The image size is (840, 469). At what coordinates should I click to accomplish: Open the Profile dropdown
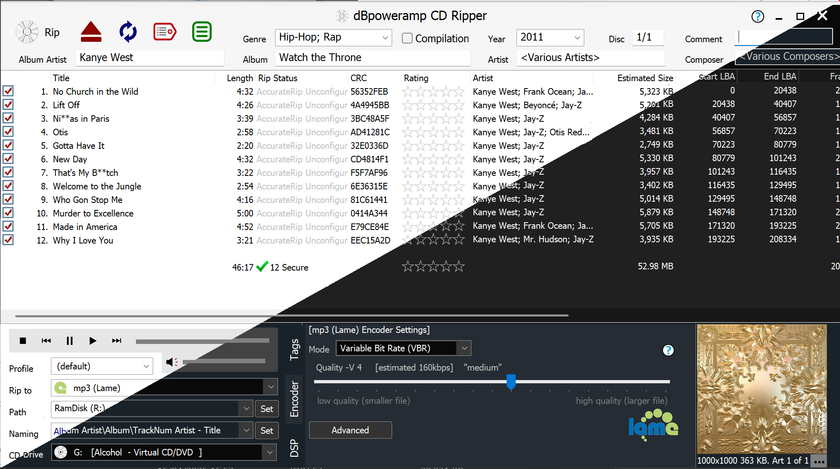click(x=146, y=366)
